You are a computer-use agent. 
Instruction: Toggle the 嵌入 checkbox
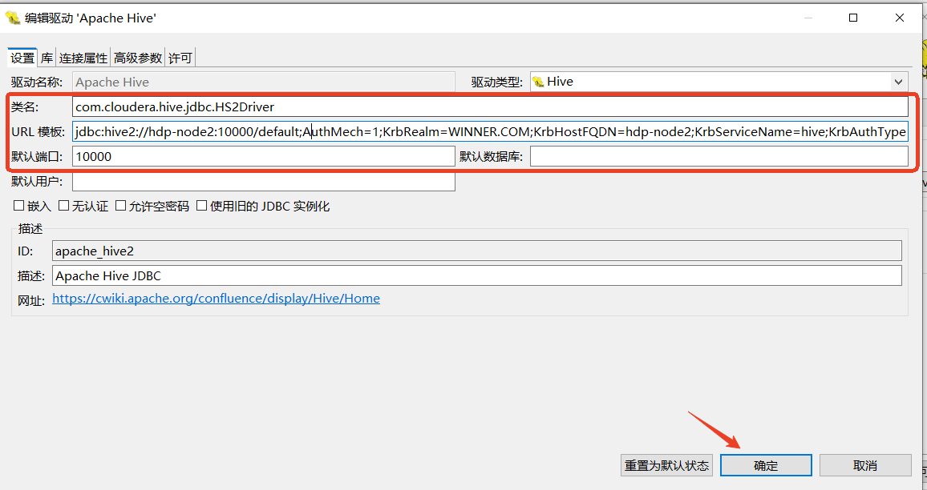pyautogui.click(x=19, y=206)
